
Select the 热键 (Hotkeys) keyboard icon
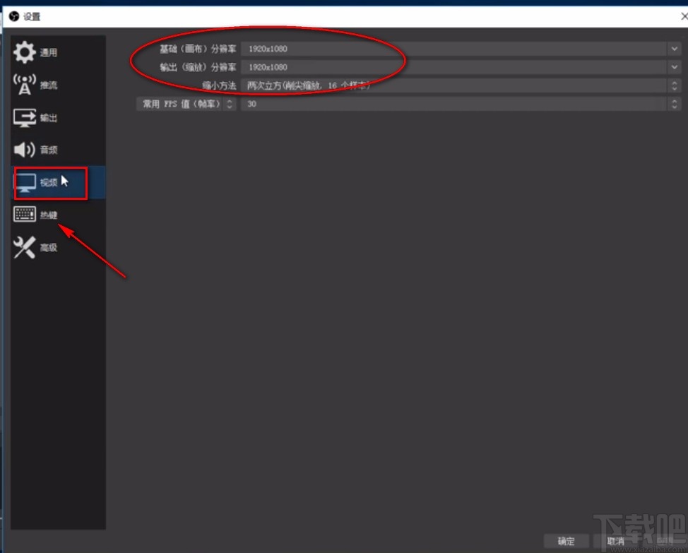23,215
